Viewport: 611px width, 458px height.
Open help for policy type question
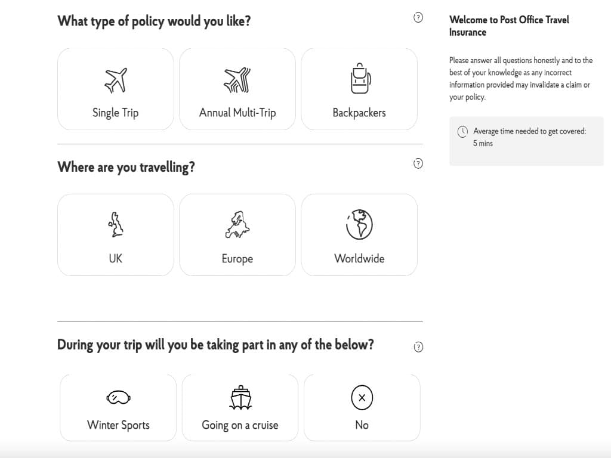coord(418,17)
